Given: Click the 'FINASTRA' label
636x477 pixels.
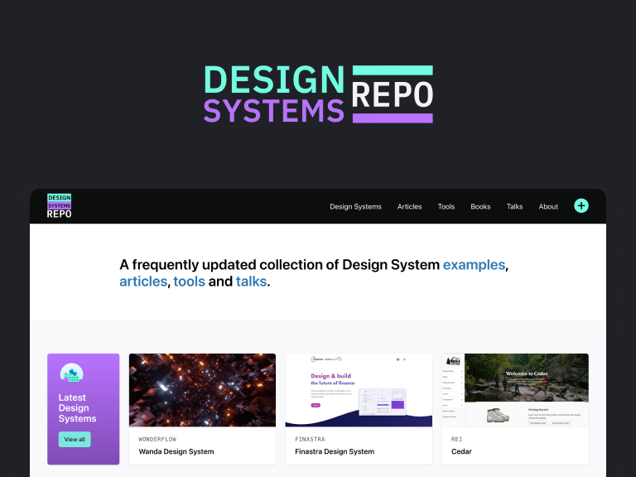Looking at the screenshot, I should (x=310, y=439).
